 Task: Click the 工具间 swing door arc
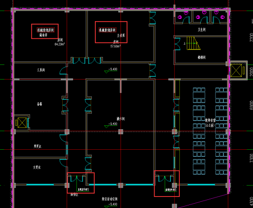tap(63, 71)
